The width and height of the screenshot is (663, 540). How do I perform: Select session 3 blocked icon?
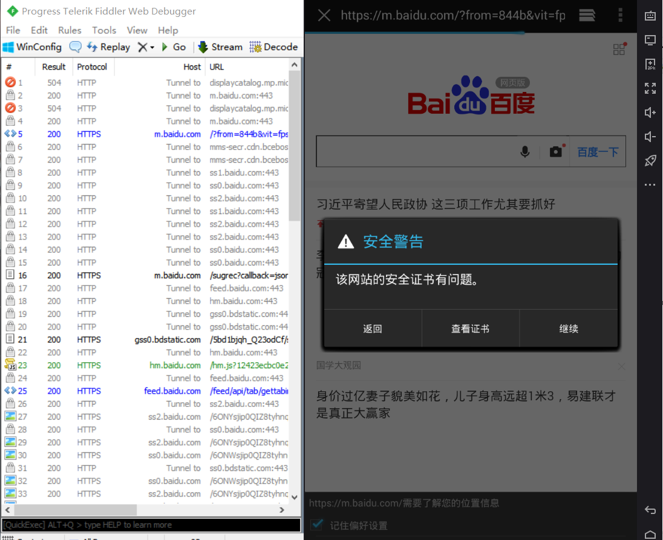pos(10,108)
